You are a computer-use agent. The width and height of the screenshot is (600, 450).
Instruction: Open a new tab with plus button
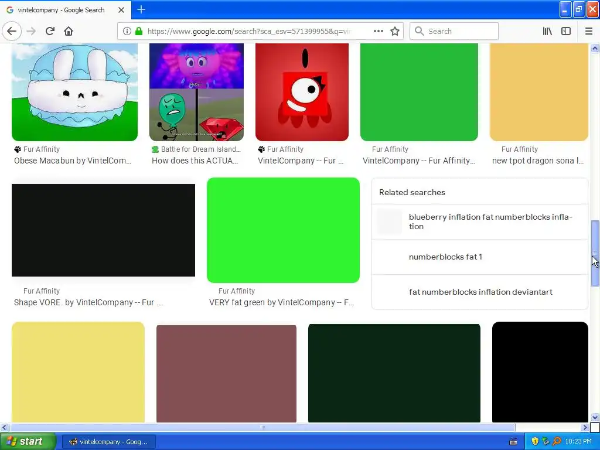[141, 9]
